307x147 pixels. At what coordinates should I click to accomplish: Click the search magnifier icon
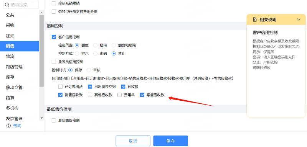pos(7,5)
